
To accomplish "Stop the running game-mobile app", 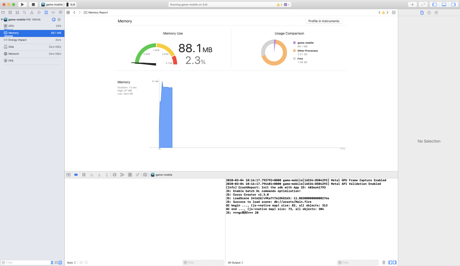I will pyautogui.click(x=33, y=5).
